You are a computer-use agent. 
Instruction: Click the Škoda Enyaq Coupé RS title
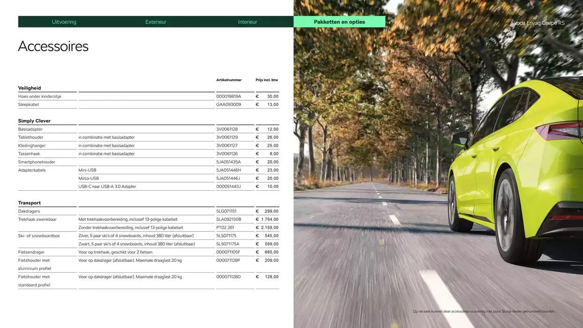(x=537, y=22)
